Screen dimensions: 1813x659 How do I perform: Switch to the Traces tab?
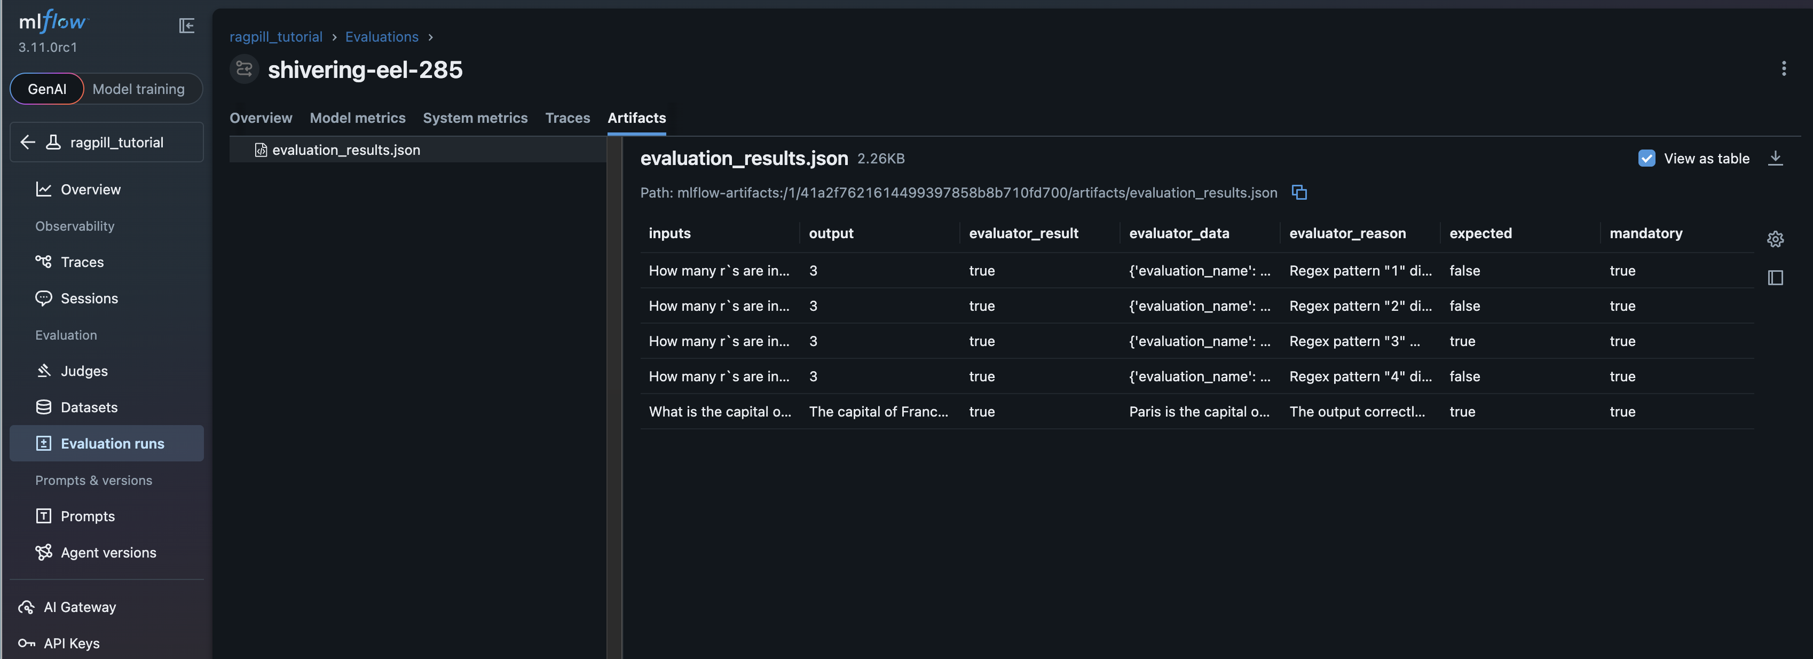click(567, 117)
